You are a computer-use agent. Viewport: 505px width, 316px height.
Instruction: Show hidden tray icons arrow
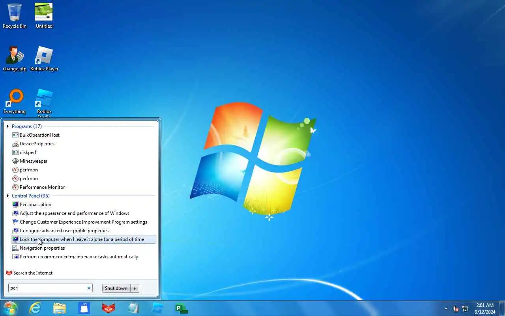point(446,308)
